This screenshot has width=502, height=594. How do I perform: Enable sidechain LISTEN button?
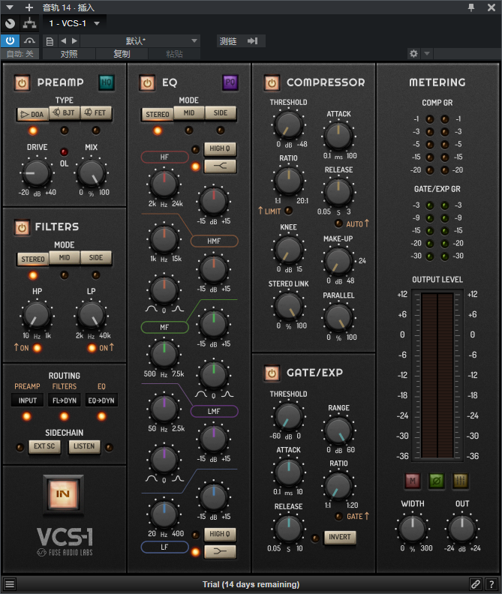point(84,447)
